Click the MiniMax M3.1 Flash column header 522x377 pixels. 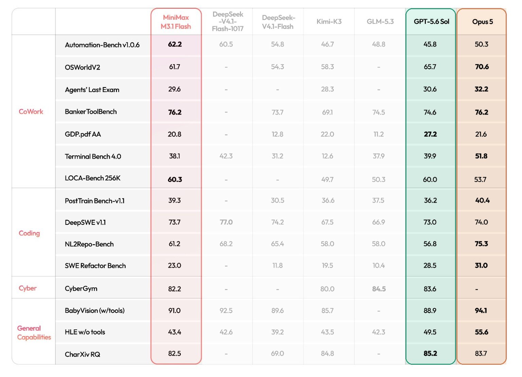pos(176,22)
